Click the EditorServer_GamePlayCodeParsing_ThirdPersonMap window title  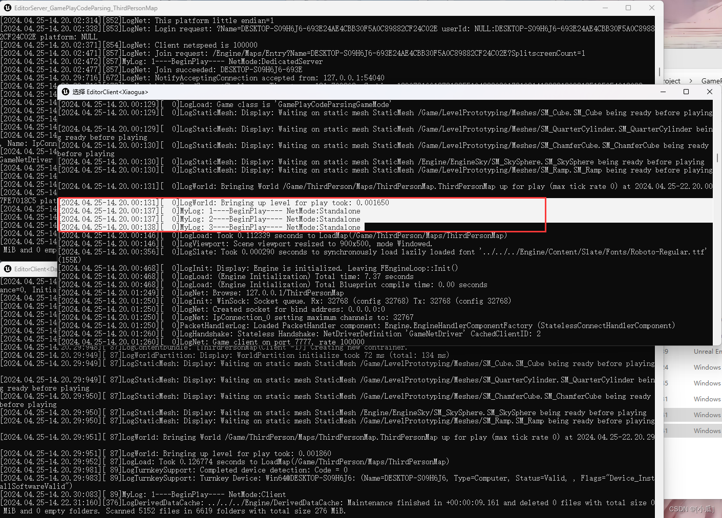point(86,8)
